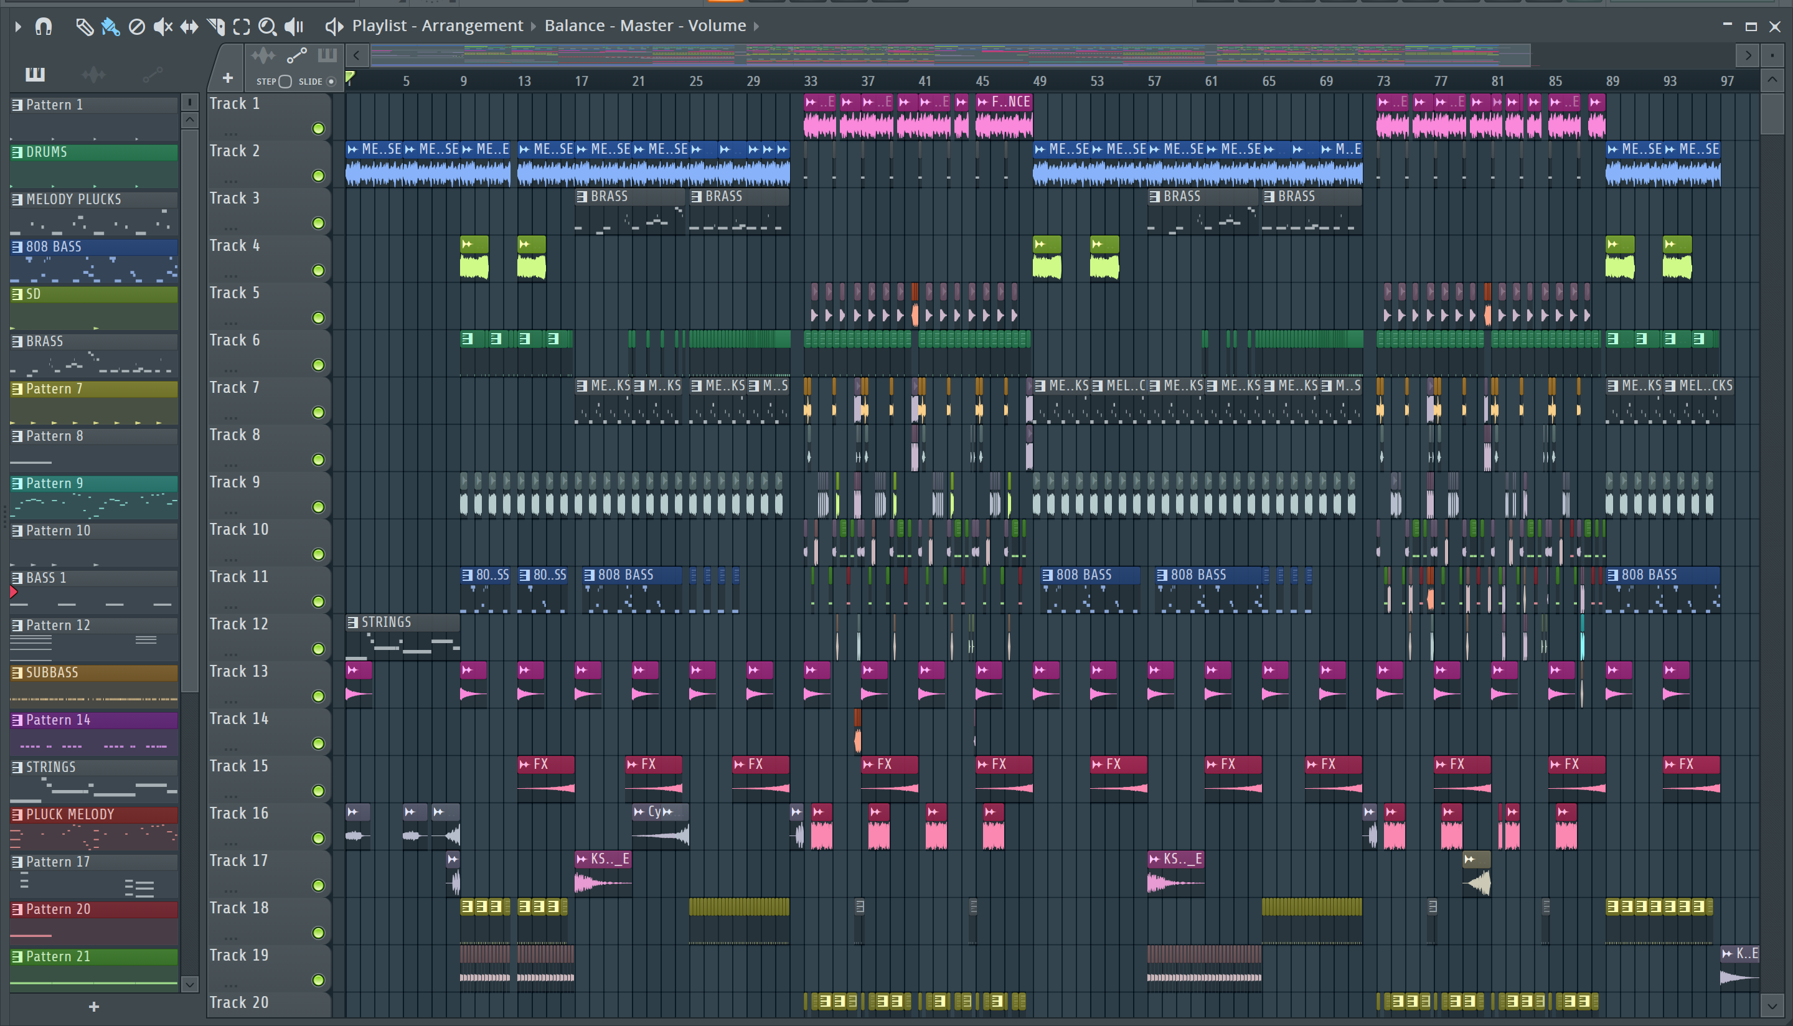Click the playlist vertical scroll up arrow
The height and width of the screenshot is (1026, 1793).
click(1772, 80)
